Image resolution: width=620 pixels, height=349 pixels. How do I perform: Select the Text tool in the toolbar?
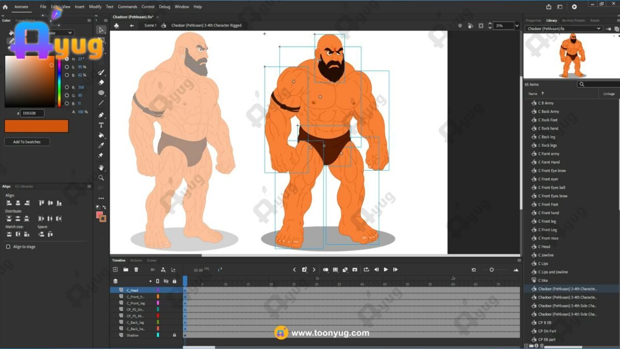(x=101, y=125)
